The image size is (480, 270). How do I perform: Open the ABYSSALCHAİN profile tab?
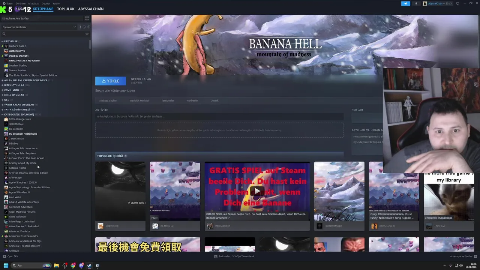91,9
